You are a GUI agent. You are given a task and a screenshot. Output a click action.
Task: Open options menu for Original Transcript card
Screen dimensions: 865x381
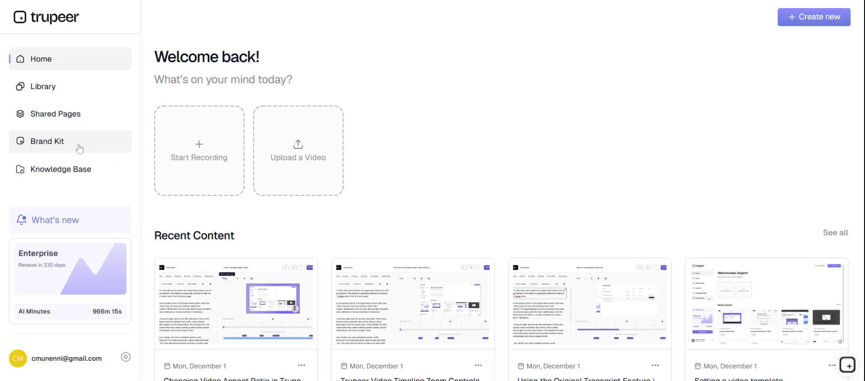point(655,365)
